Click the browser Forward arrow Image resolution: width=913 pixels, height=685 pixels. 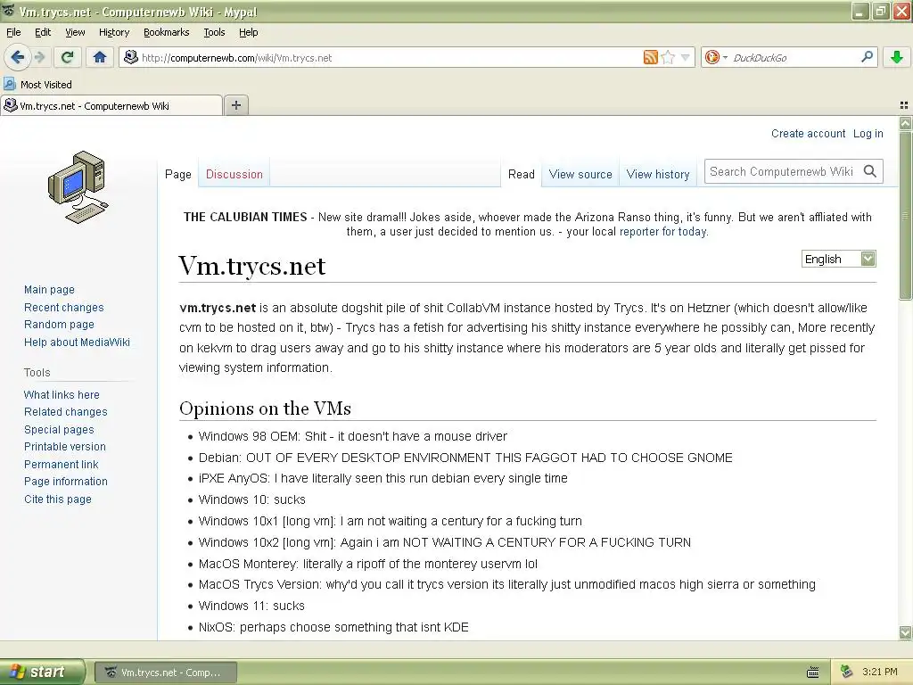tap(39, 57)
